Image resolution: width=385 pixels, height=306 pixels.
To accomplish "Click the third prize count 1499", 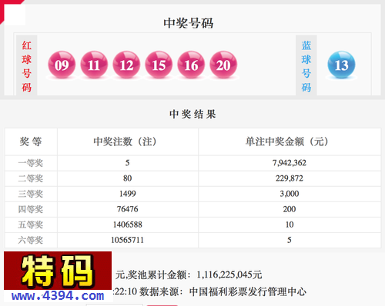I will (127, 194).
